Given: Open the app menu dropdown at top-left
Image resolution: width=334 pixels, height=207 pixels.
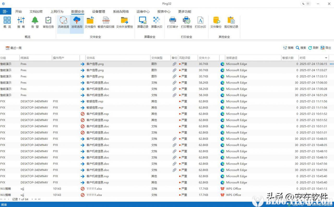Looking at the screenshot, I should click(x=5, y=11).
